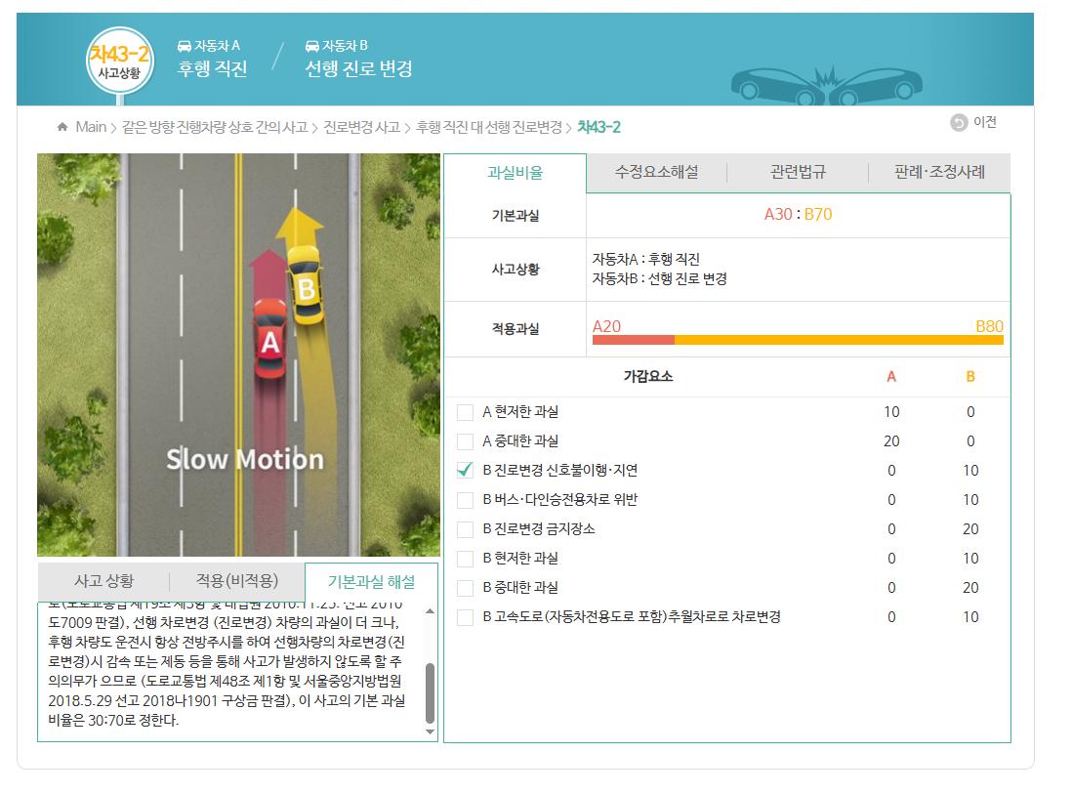This screenshot has height=794, width=1072.
Task: Click the 차43-2 accident badge icon
Action: (x=120, y=61)
